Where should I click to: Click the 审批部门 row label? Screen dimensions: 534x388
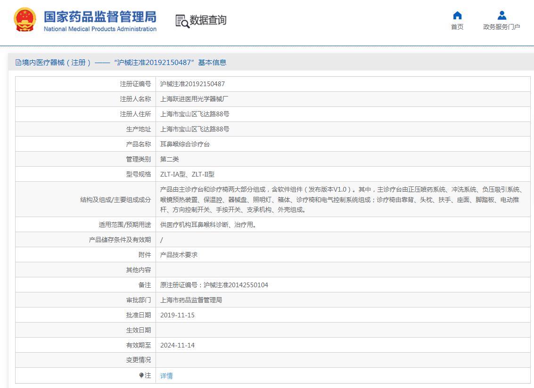point(138,300)
